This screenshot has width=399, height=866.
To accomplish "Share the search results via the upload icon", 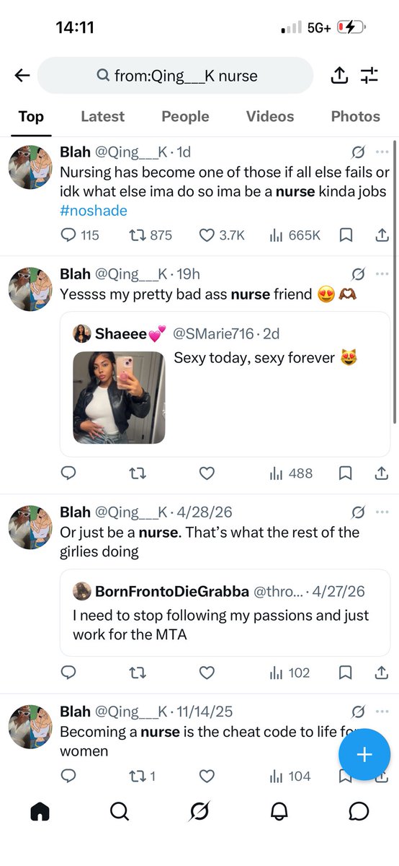I will [339, 75].
